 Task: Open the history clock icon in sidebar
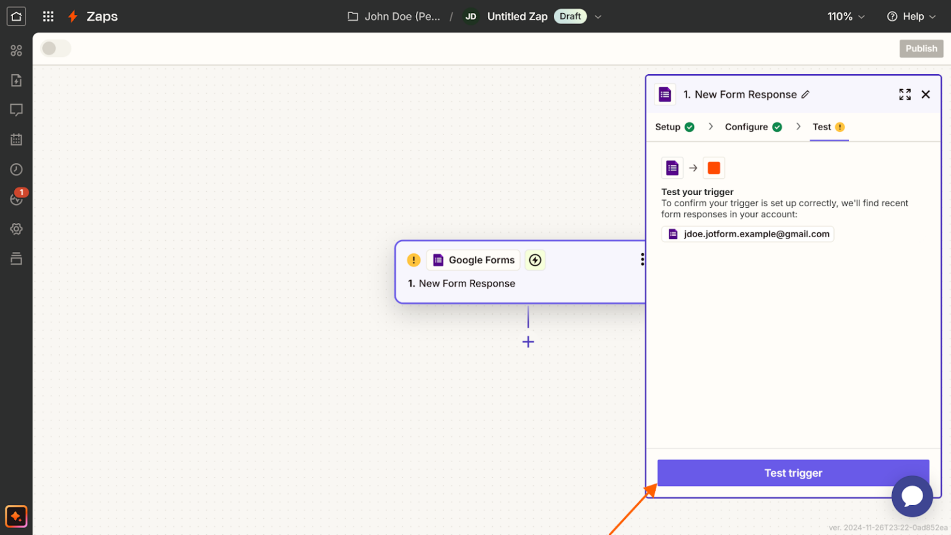(x=16, y=169)
